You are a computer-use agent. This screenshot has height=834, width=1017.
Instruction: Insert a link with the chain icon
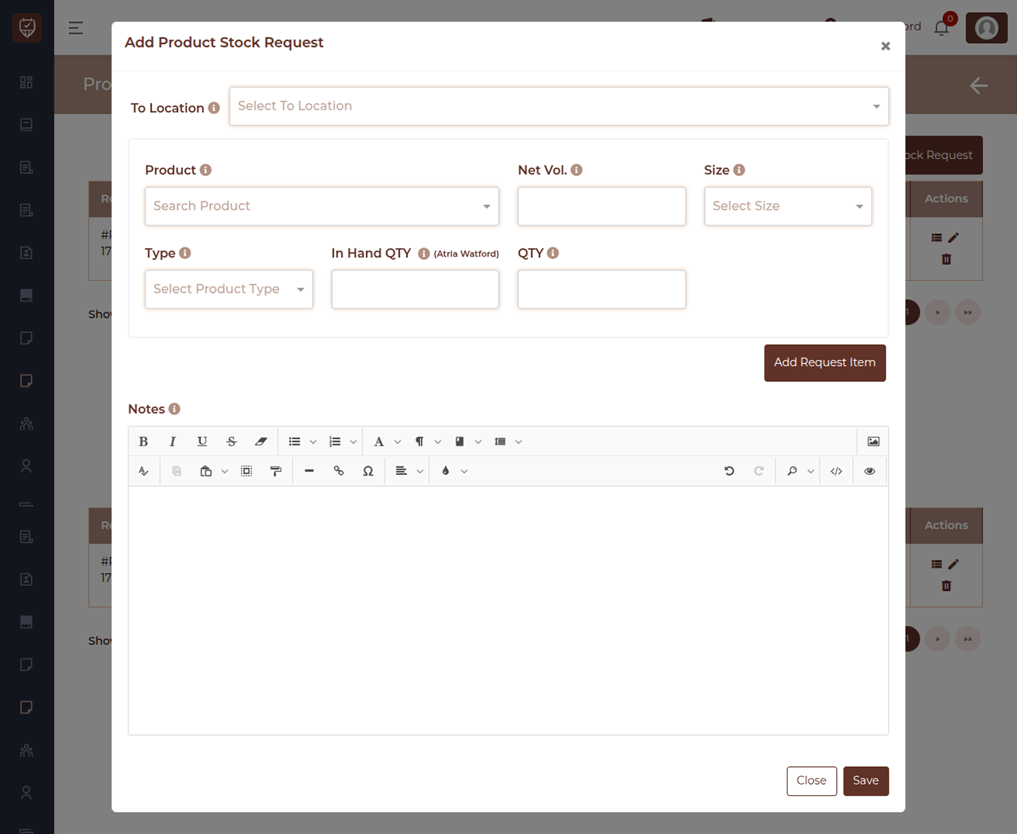(339, 471)
